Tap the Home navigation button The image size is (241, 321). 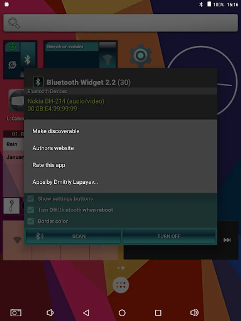click(122, 312)
